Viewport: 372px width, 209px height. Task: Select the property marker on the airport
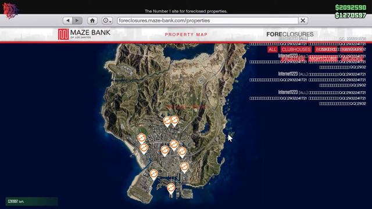coord(153,175)
